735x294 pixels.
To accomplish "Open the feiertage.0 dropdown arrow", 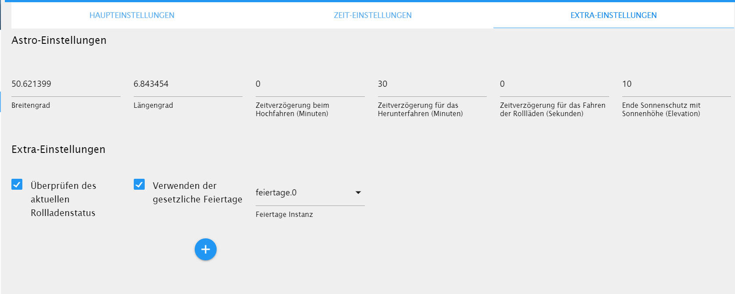I will click(358, 193).
